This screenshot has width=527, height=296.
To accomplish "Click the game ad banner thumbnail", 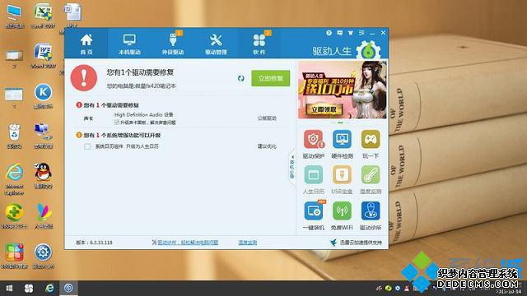I will (x=343, y=90).
